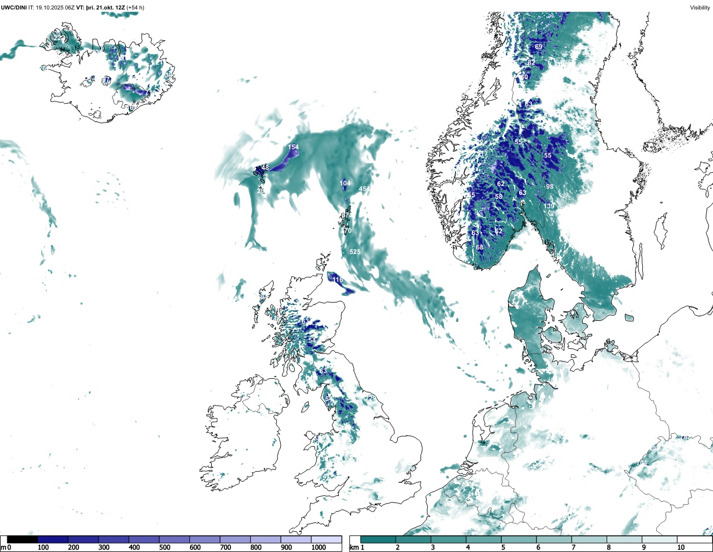The image size is (713, 552).
Task: Click the darkest teal 1–2 km legend swatch
Action: tap(378, 540)
